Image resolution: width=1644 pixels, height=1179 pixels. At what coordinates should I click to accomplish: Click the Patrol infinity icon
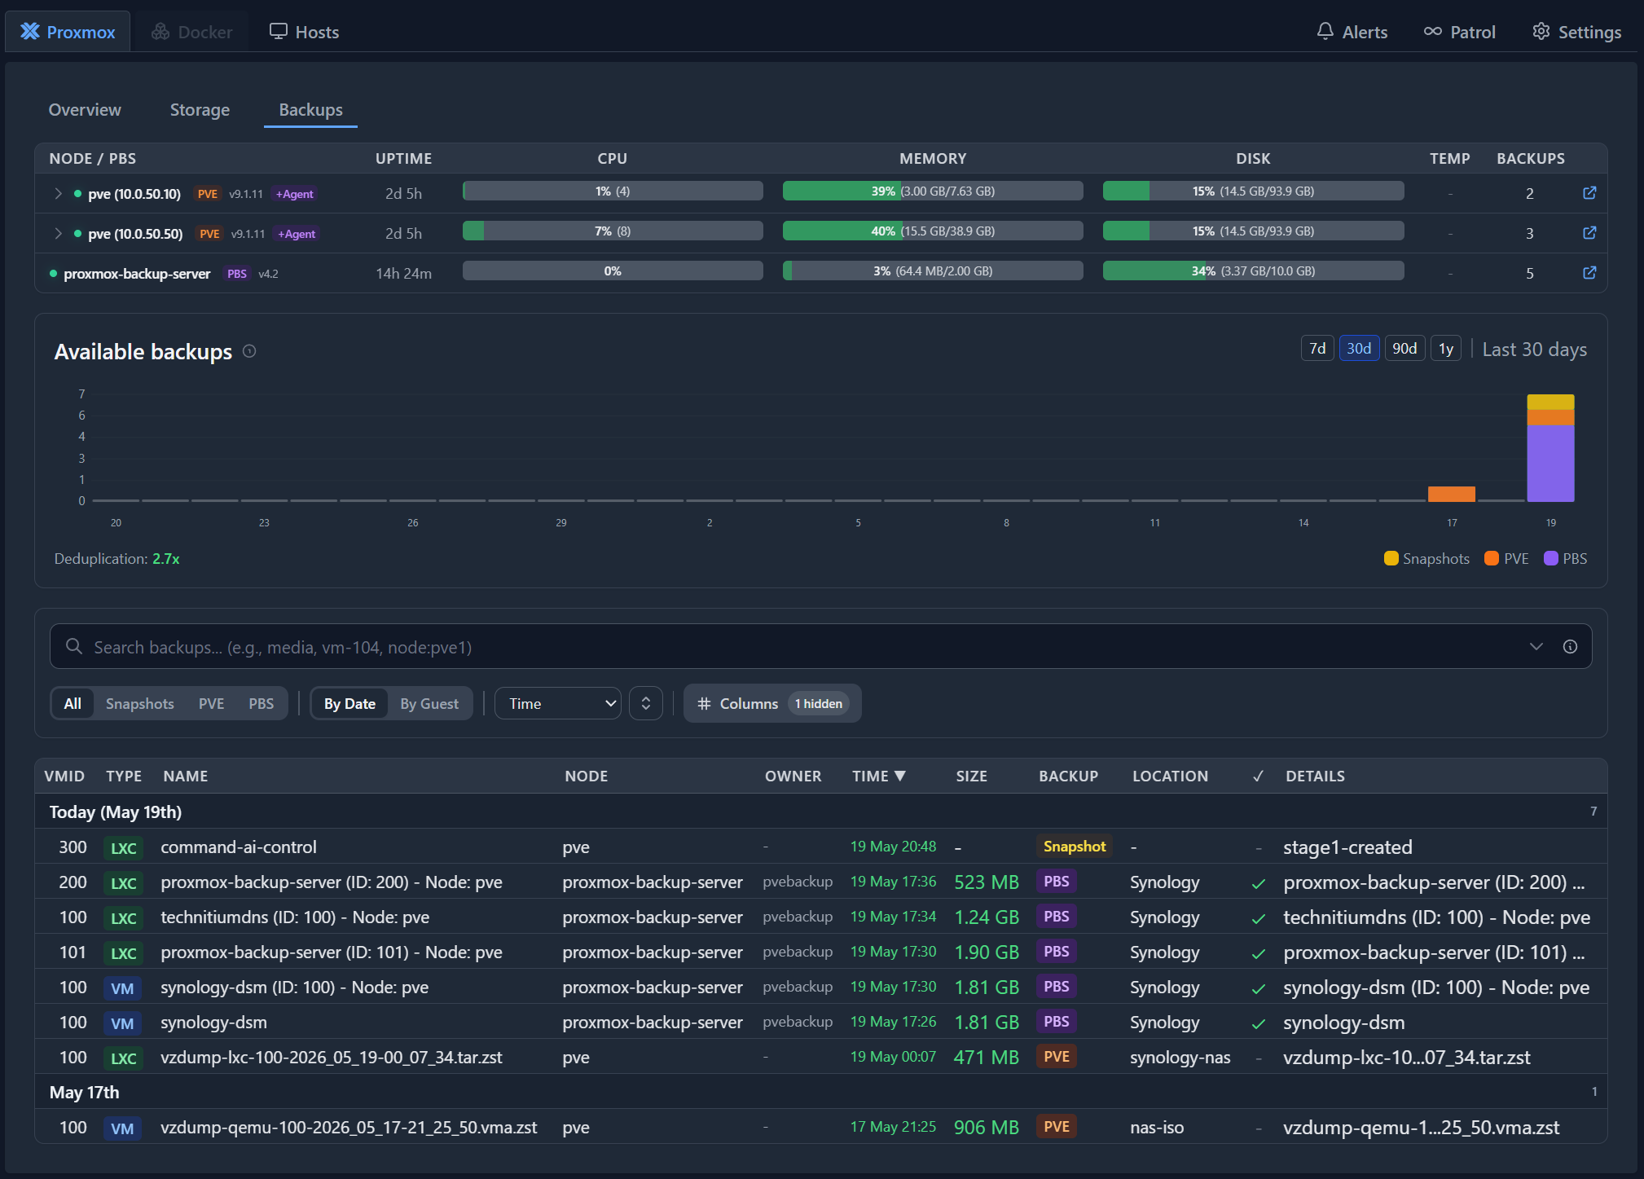[1432, 32]
